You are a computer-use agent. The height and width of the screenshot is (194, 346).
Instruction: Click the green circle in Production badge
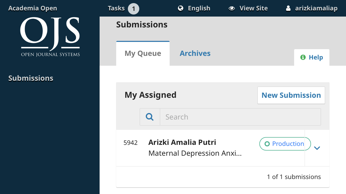click(x=267, y=144)
